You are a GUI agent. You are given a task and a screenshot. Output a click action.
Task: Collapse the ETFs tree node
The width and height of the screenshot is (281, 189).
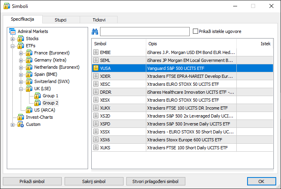pos(12,46)
